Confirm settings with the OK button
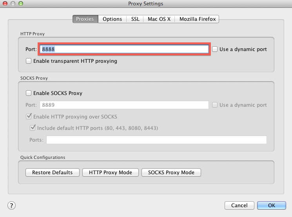Viewport: 292px width, 217px height. [272, 206]
